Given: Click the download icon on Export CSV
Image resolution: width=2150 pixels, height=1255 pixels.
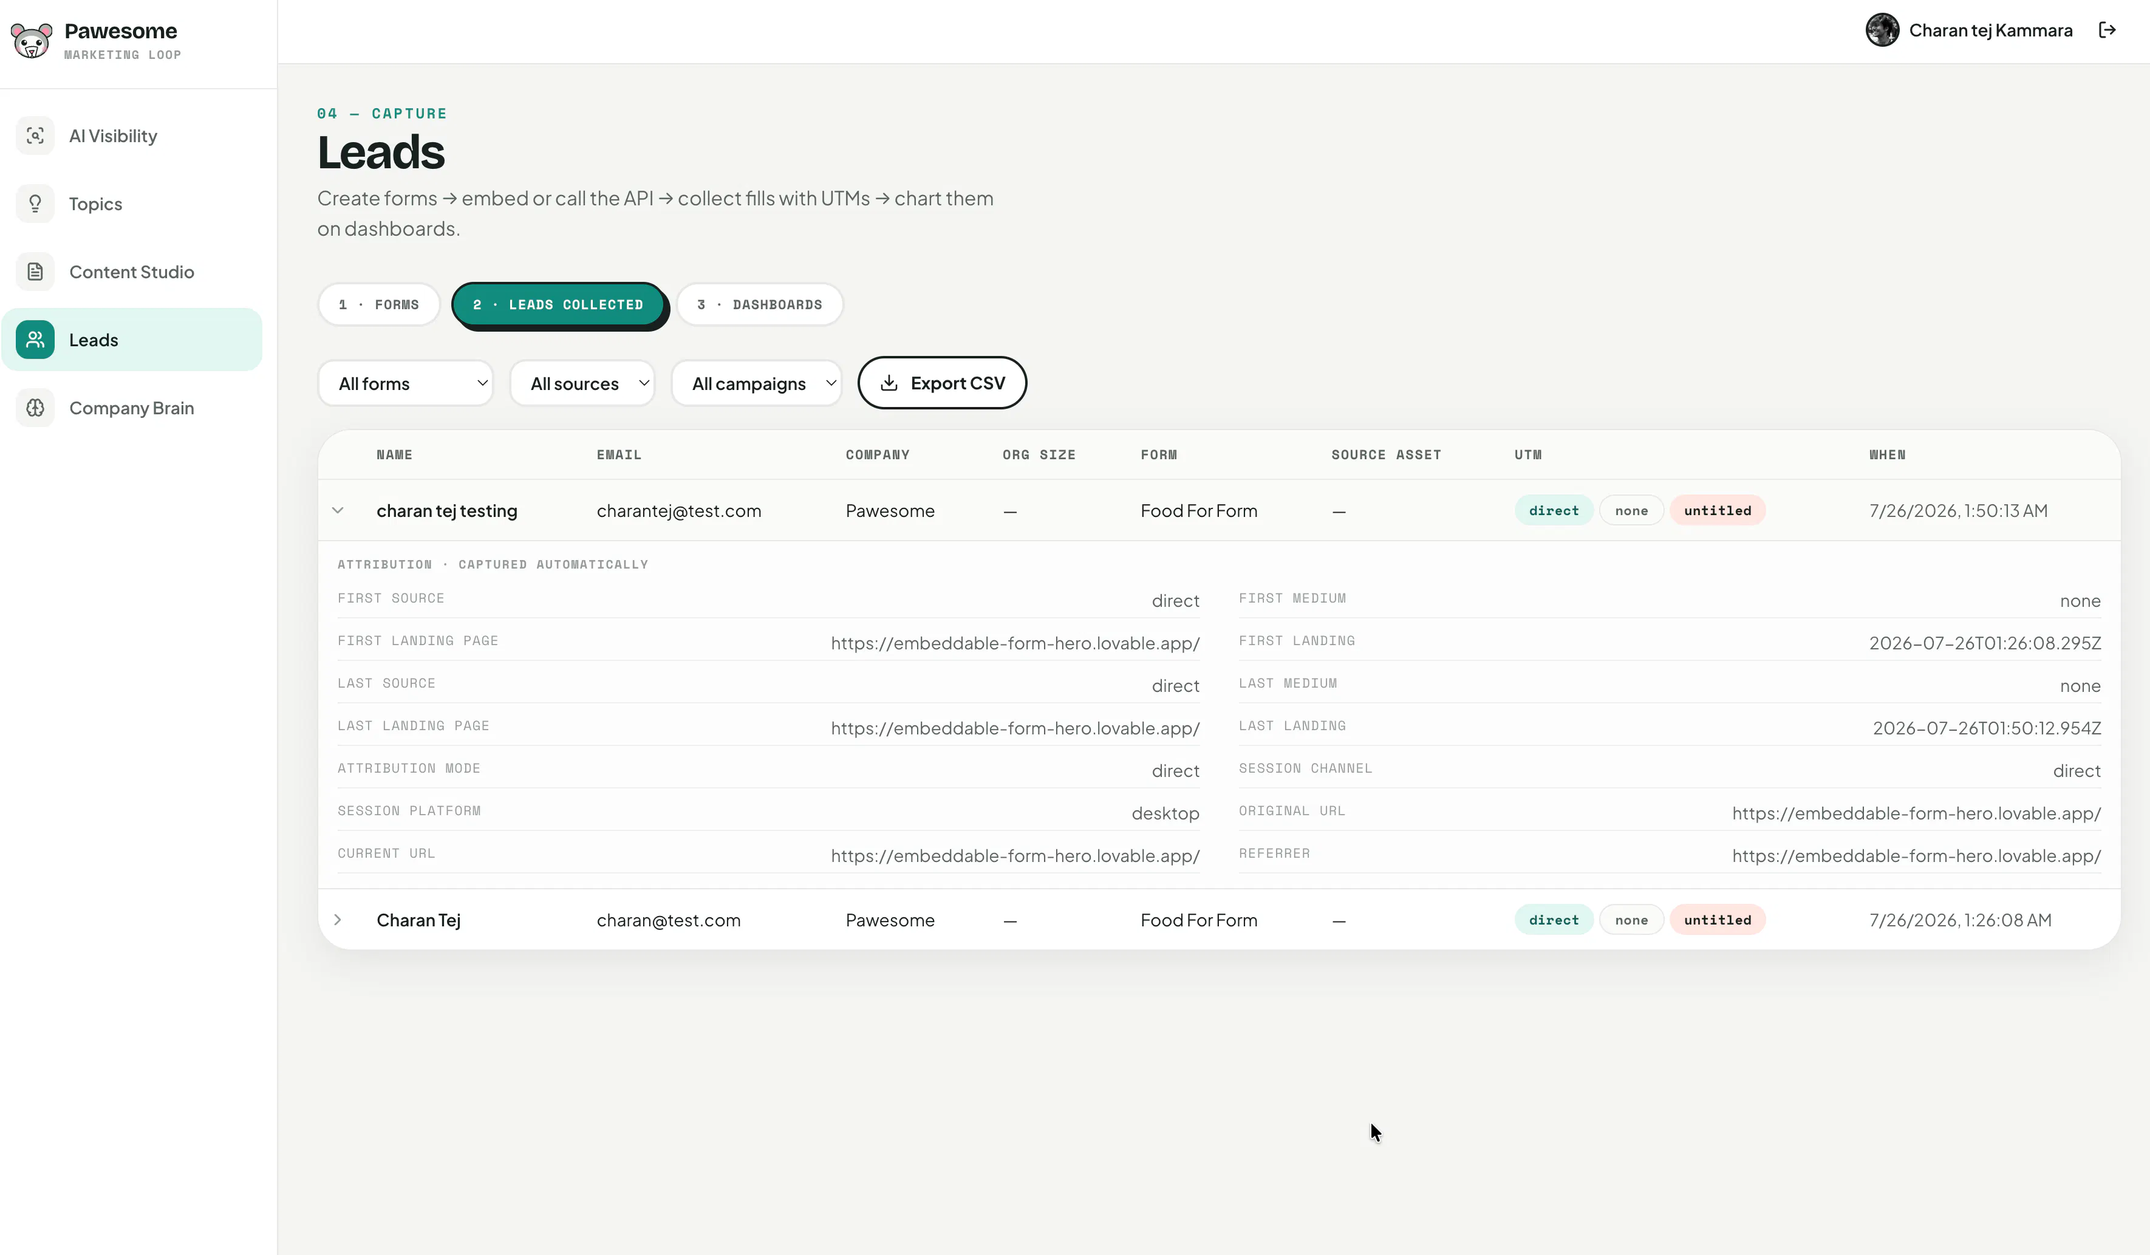Looking at the screenshot, I should (888, 383).
